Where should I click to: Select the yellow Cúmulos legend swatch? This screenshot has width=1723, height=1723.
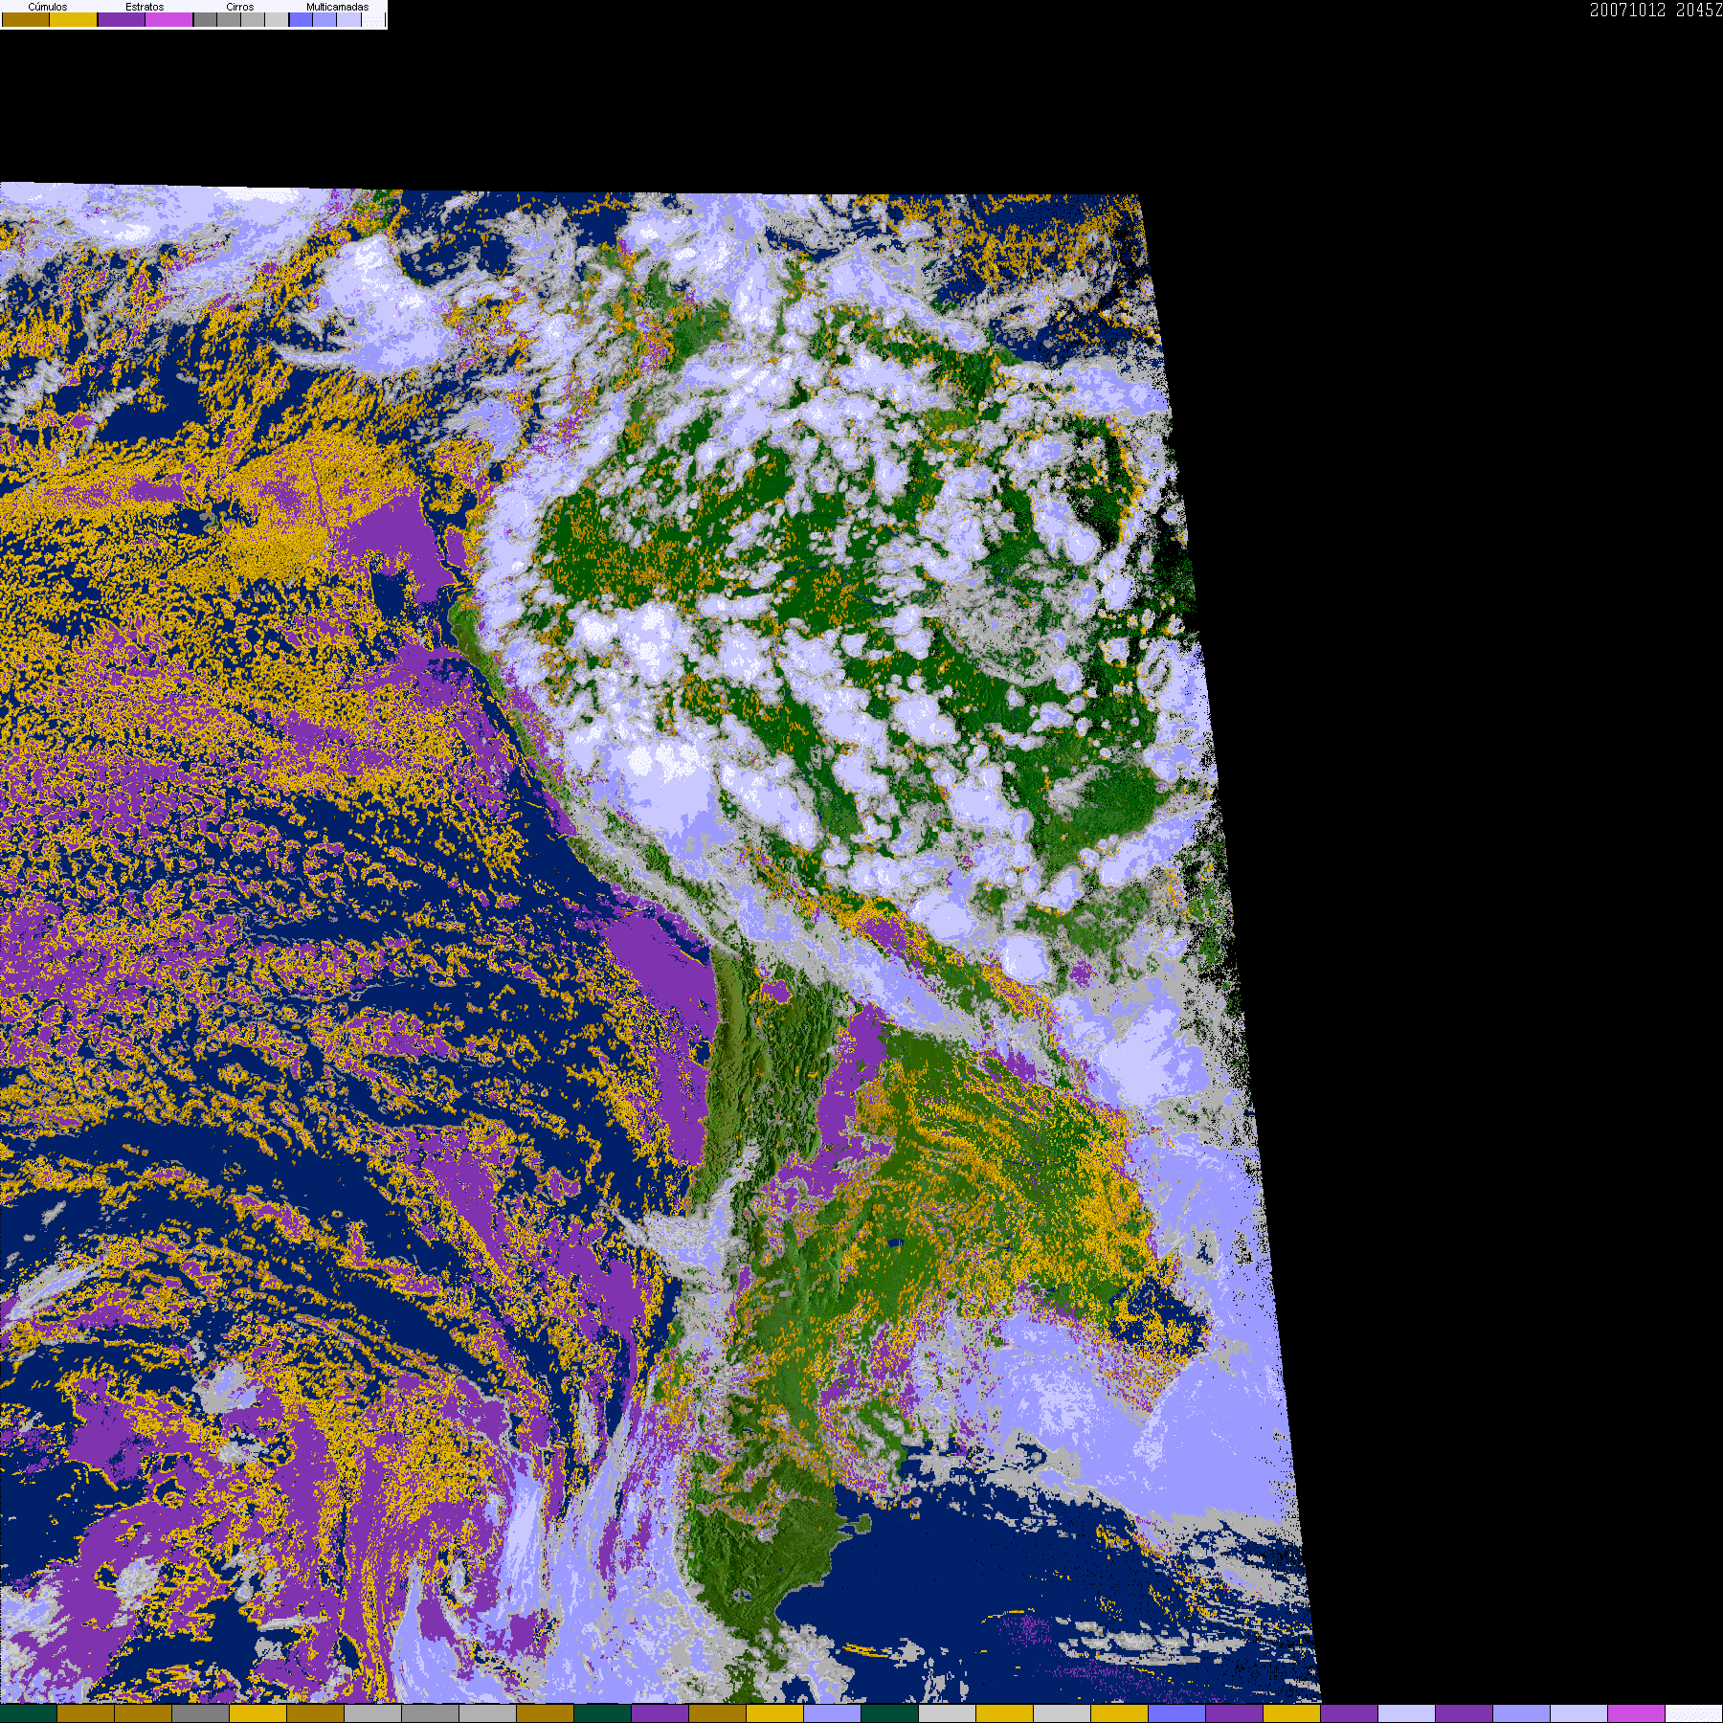pyautogui.click(x=74, y=19)
